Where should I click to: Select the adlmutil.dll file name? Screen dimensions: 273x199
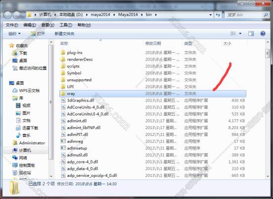[x=78, y=155]
